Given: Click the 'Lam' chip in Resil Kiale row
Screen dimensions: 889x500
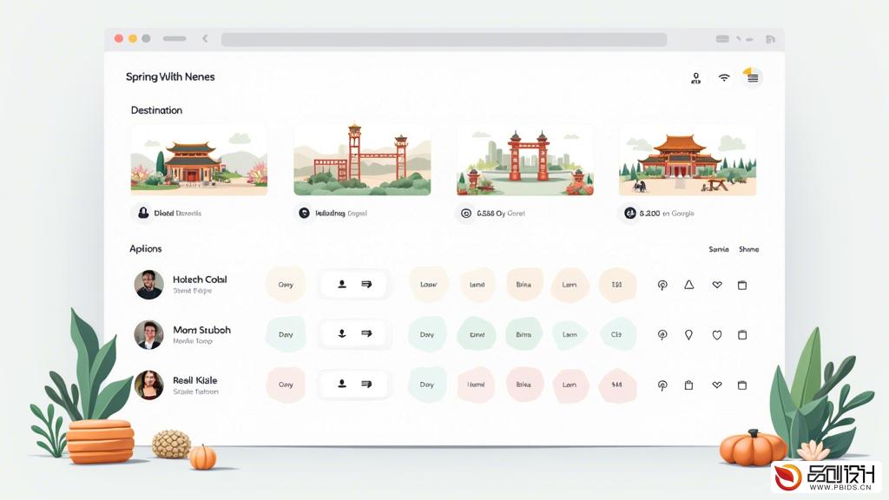Looking at the screenshot, I should point(570,385).
